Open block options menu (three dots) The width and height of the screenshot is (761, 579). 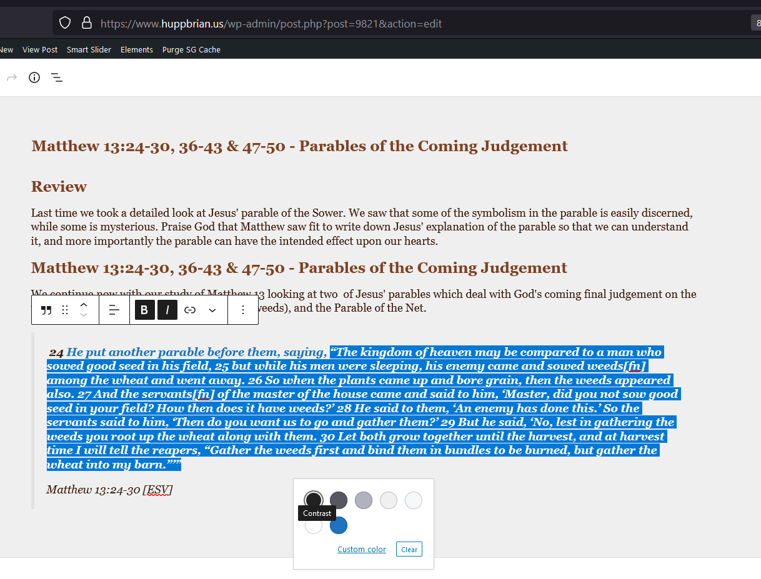[x=243, y=310]
